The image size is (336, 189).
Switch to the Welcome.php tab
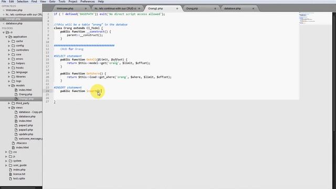[65, 8]
